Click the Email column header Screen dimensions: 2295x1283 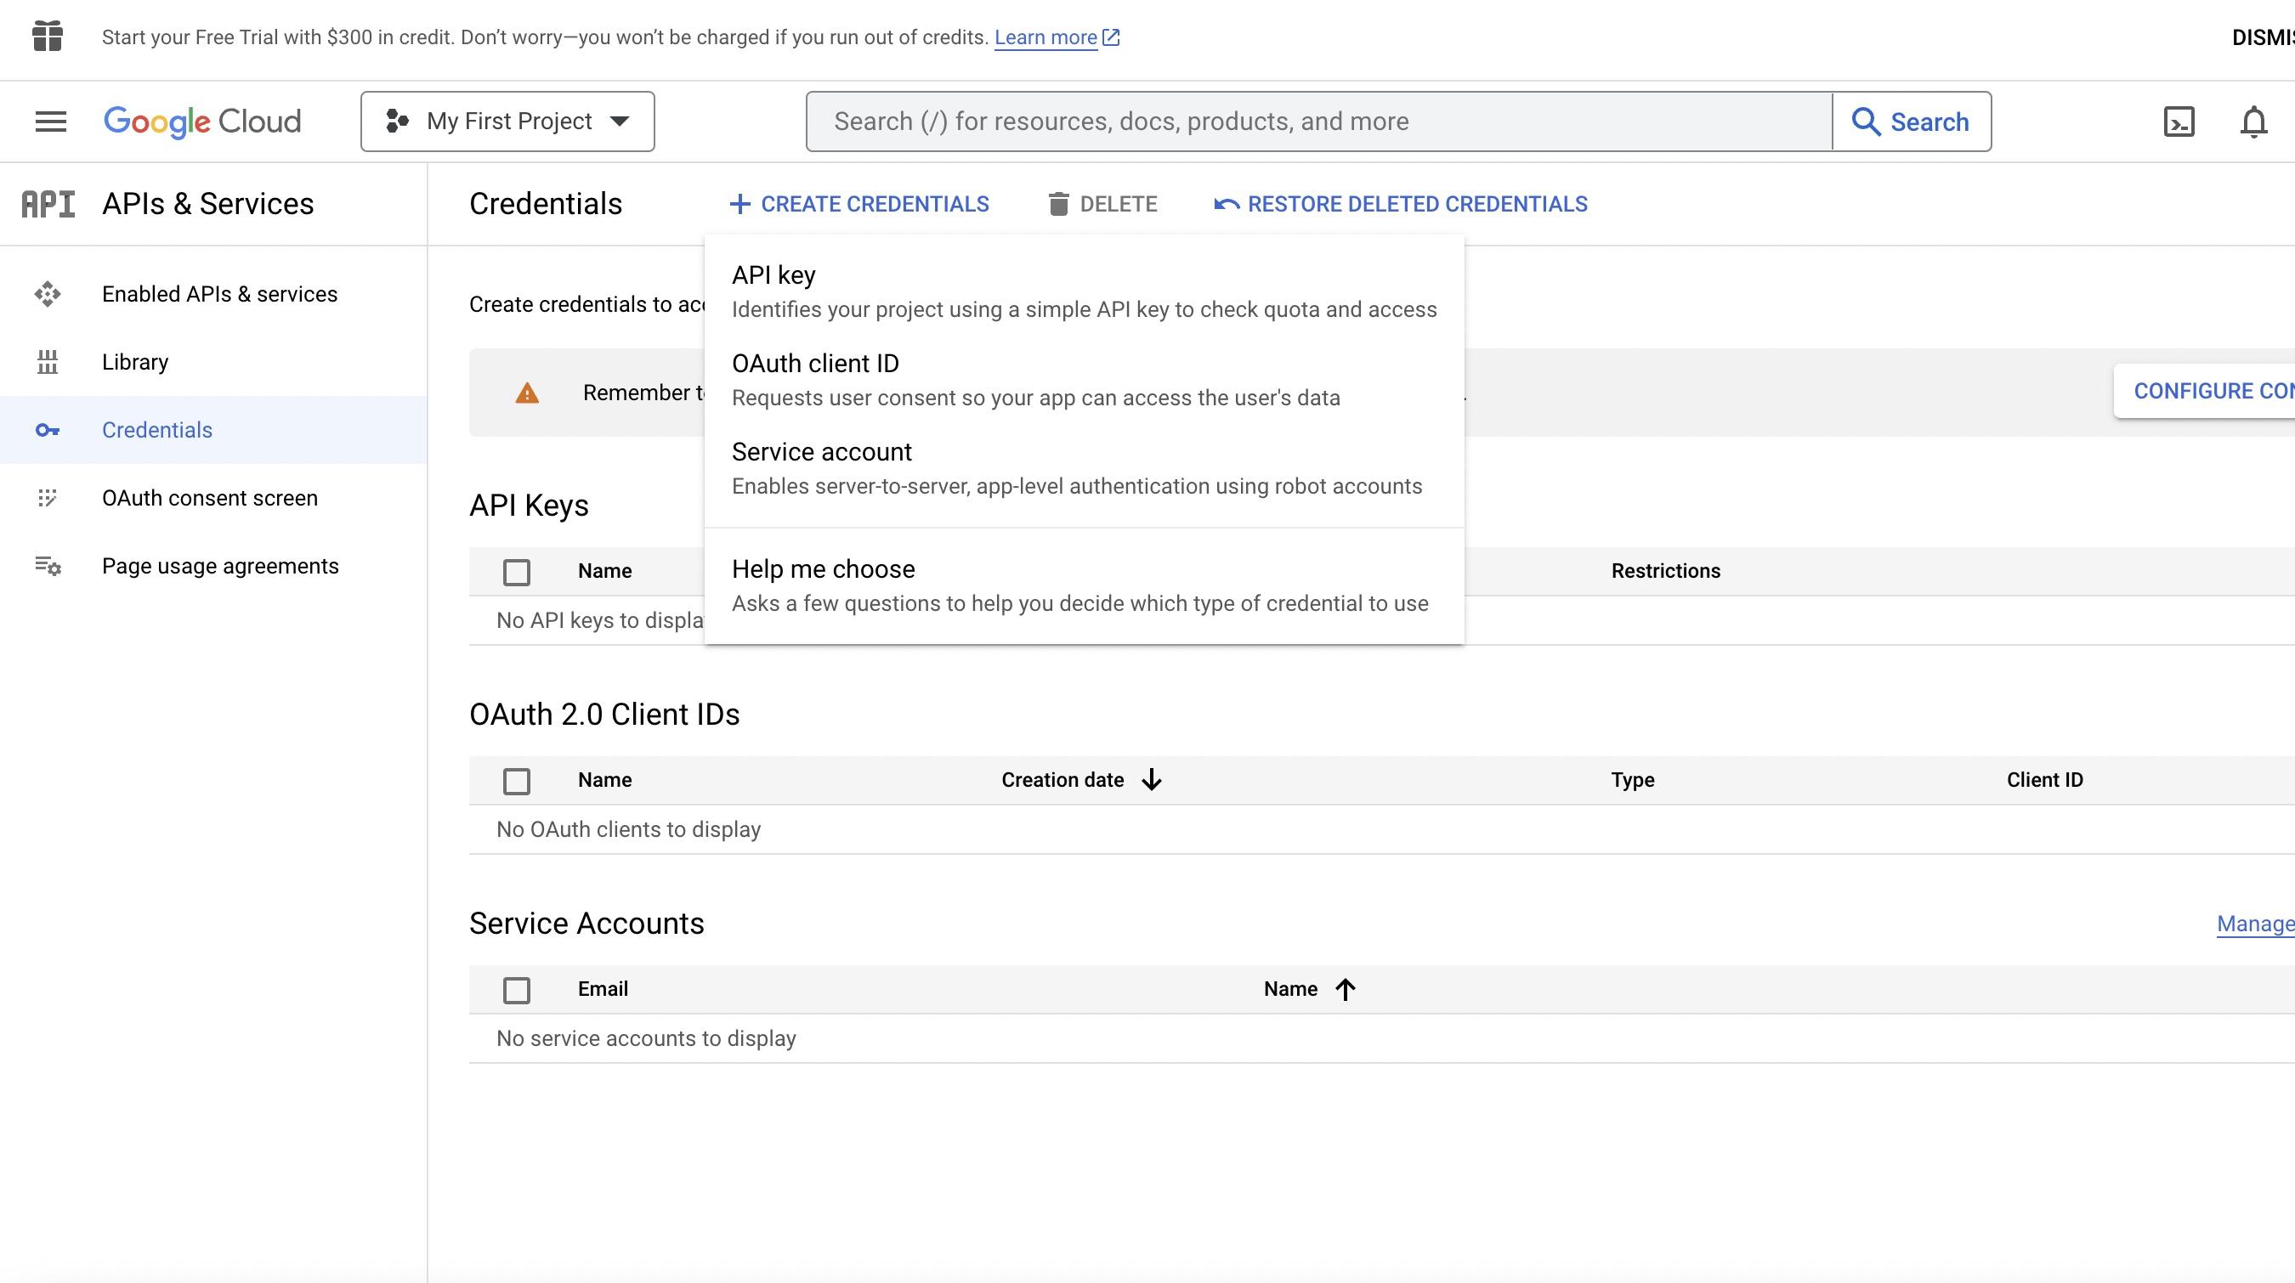(603, 988)
